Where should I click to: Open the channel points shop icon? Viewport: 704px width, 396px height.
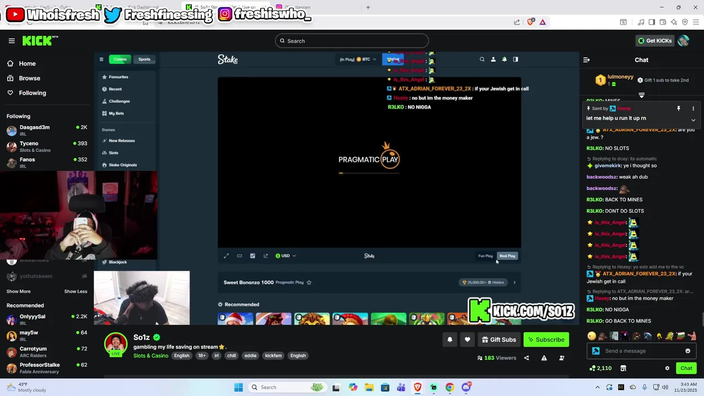(x=623, y=368)
